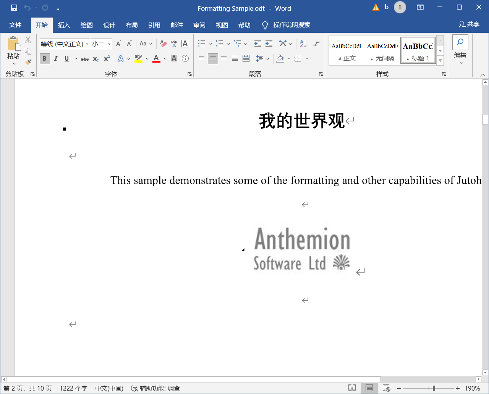The width and height of the screenshot is (489, 394).
Task: Clear all formatting eraser icon
Action: [164, 44]
